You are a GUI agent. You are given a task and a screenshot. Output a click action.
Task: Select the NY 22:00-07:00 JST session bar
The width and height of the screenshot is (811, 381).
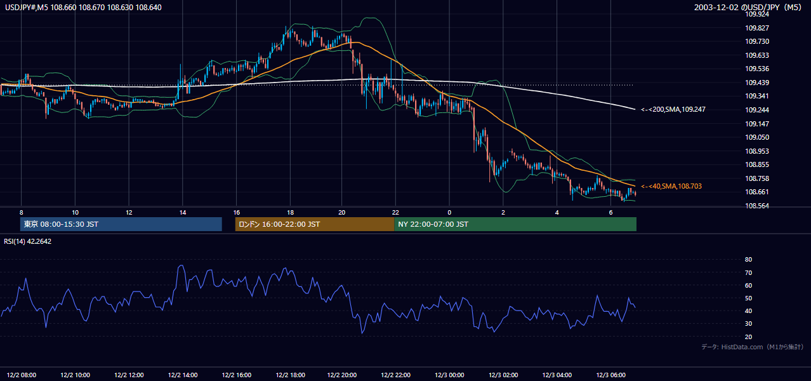click(x=515, y=224)
